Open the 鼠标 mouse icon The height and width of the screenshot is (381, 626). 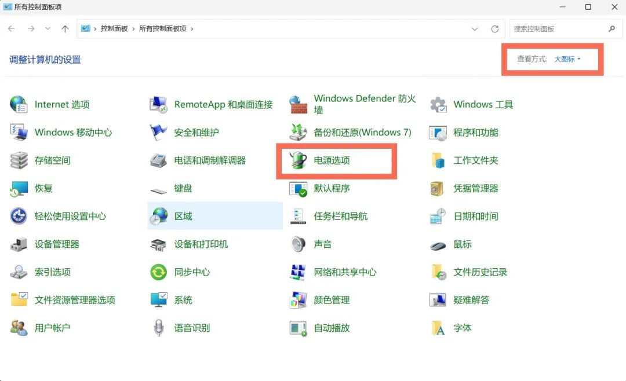click(x=438, y=245)
